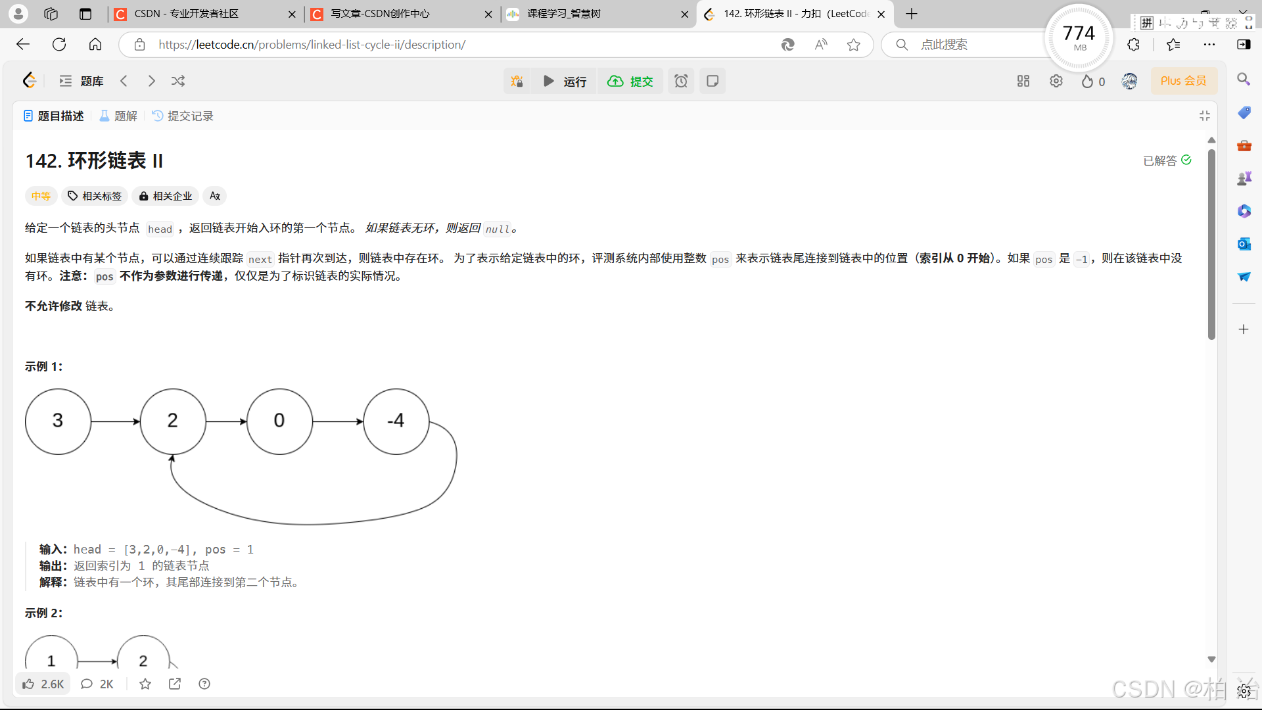Switch to the 题解 tab
1262x710 pixels.
point(118,116)
